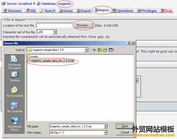177x139 pixels.
Task: Create a new folder icon
Action: tap(105, 50)
